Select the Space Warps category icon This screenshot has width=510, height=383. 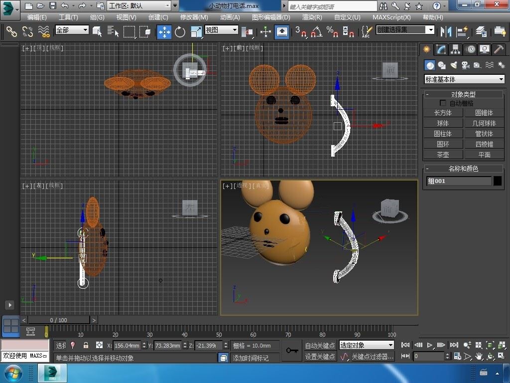click(x=489, y=65)
